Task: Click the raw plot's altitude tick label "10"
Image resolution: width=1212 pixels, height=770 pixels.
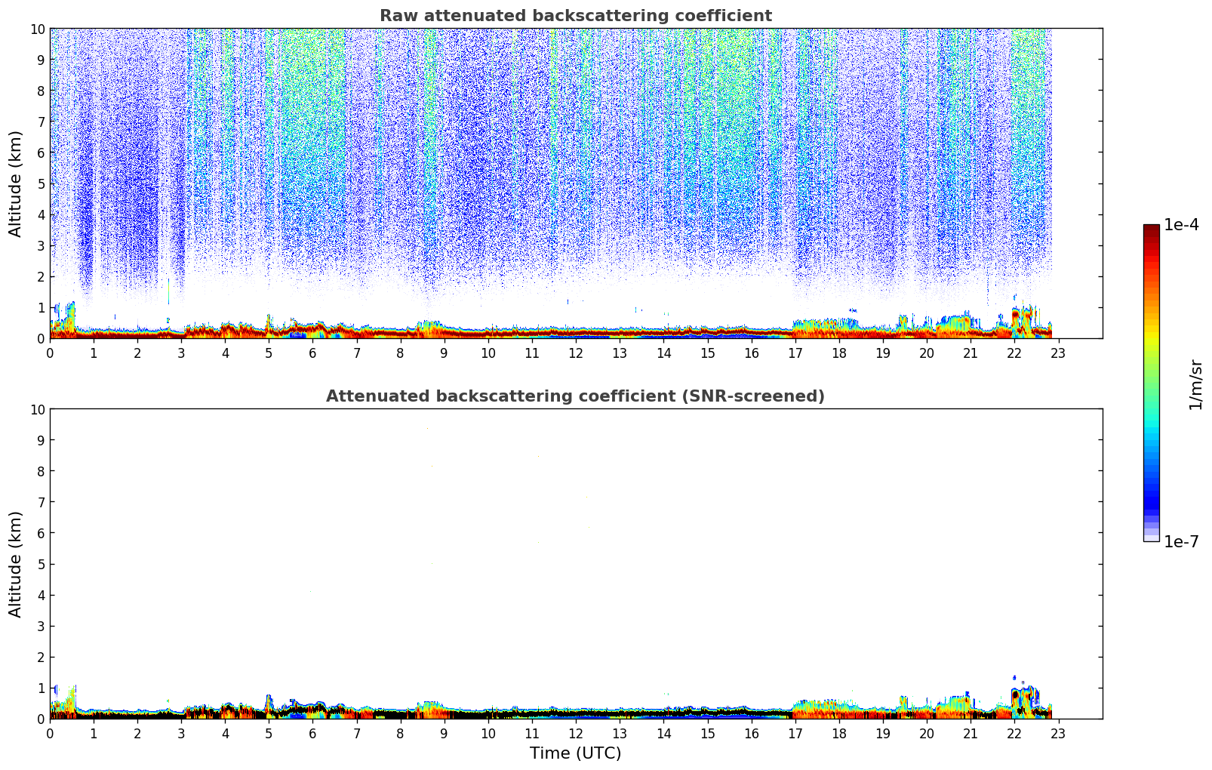Action: click(x=38, y=29)
